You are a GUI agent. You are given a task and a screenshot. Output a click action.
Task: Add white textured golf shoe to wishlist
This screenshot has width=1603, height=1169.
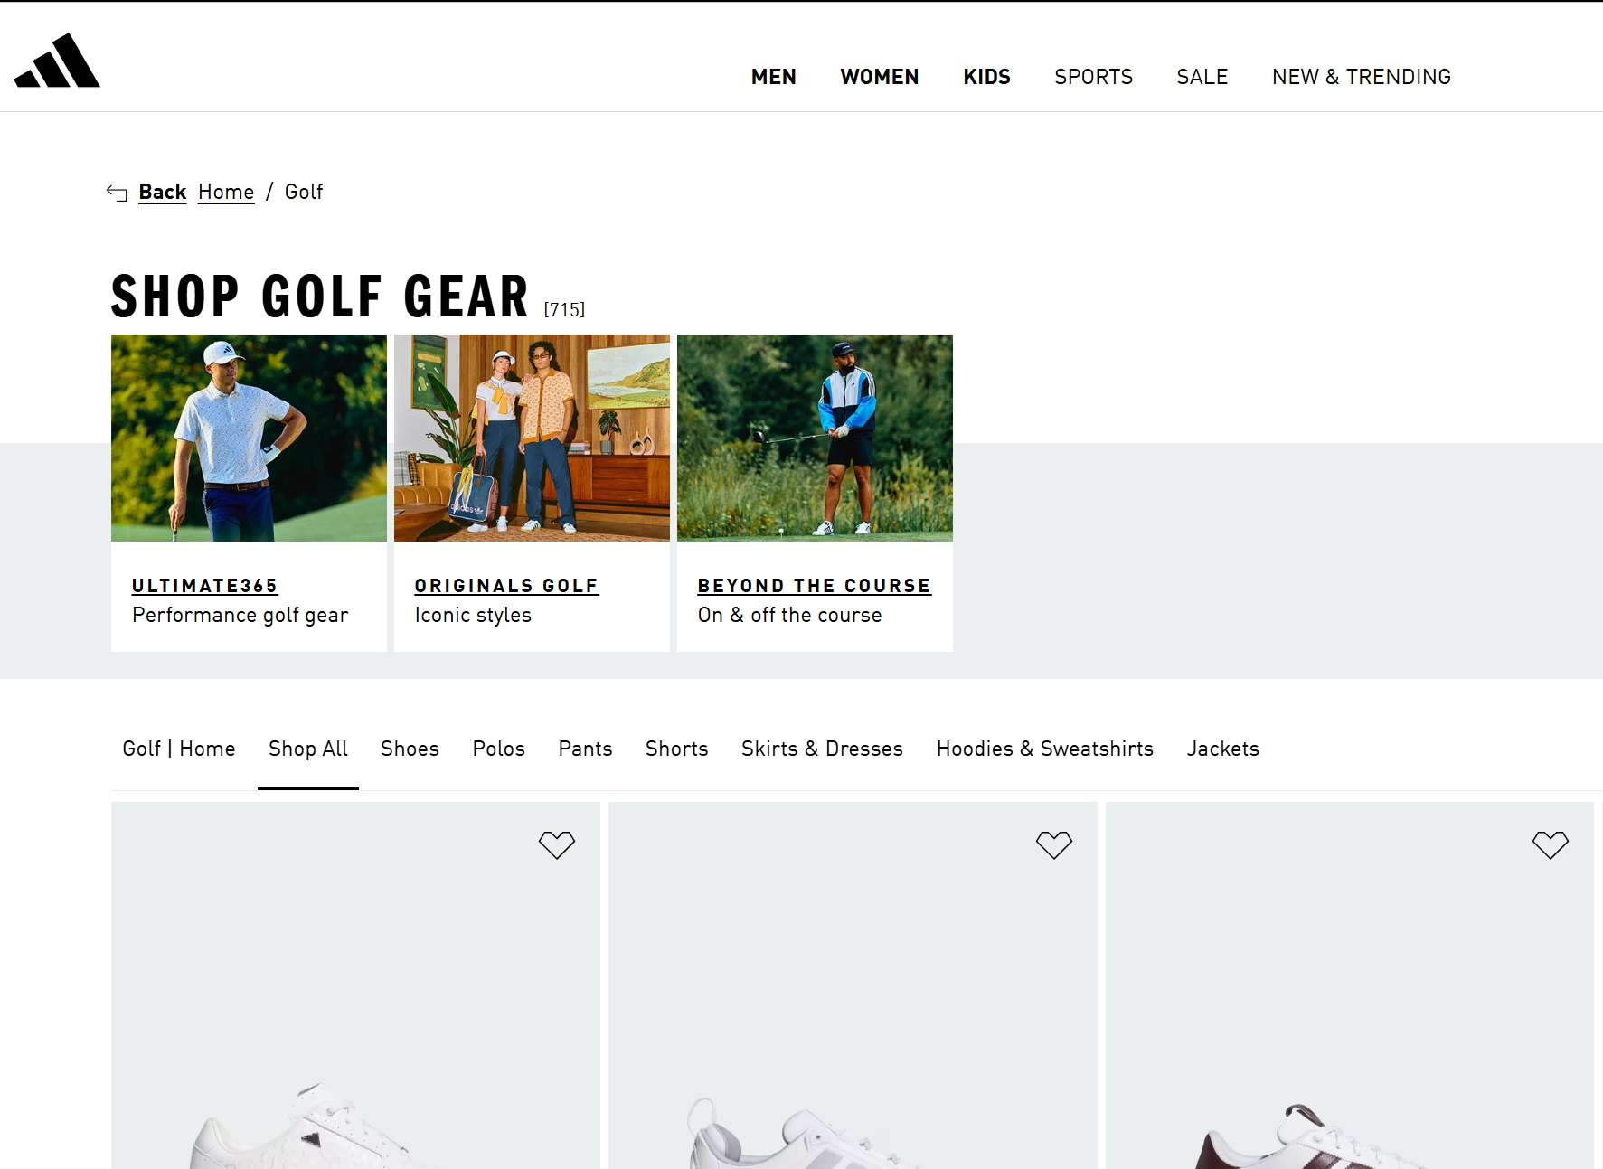tap(557, 844)
